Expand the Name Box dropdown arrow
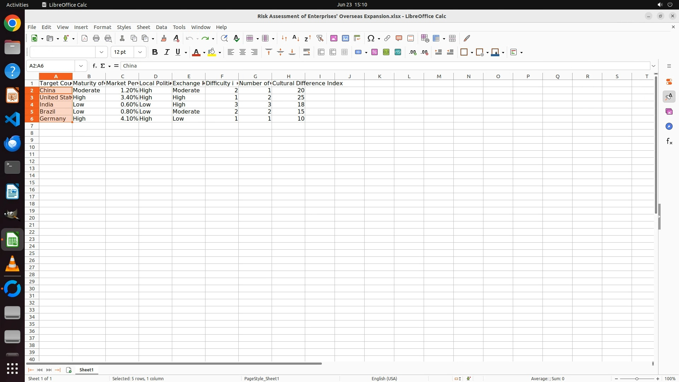The height and width of the screenshot is (382, 679). (81, 66)
